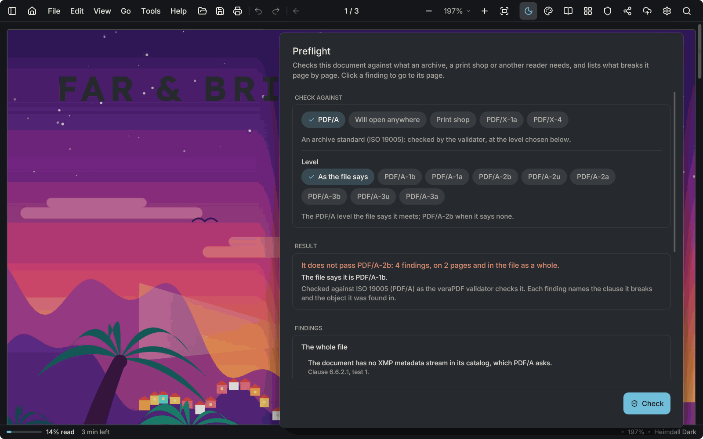Open the File menu

click(54, 11)
